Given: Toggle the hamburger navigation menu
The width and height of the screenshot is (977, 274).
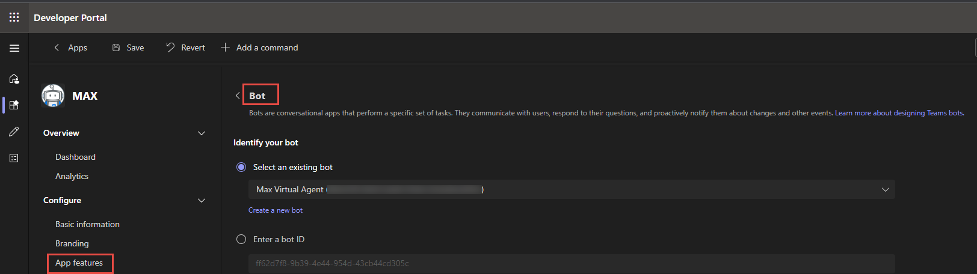Looking at the screenshot, I should tap(14, 48).
